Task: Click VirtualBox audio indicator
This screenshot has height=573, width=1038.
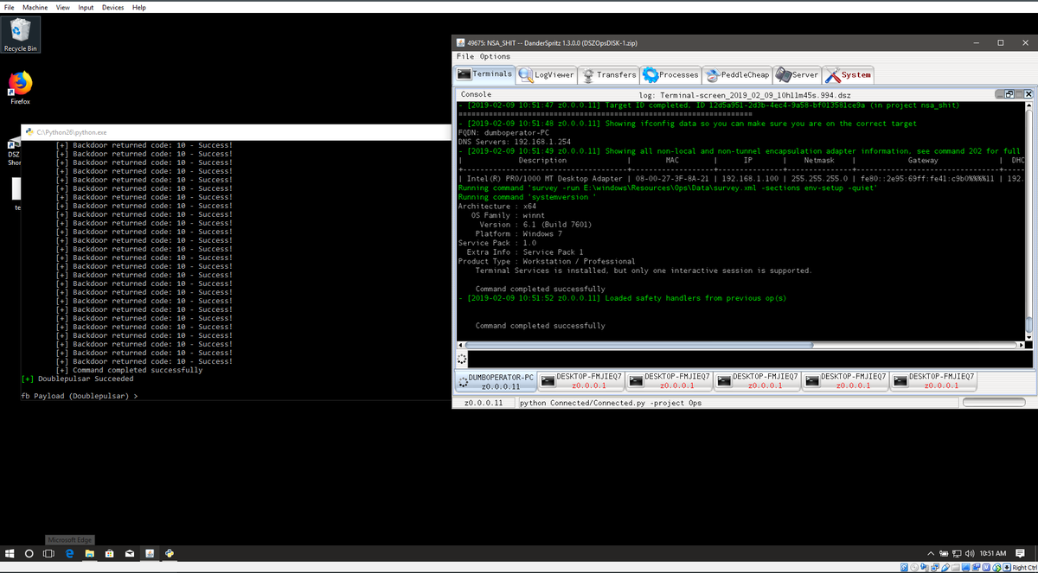Action: tap(924, 568)
